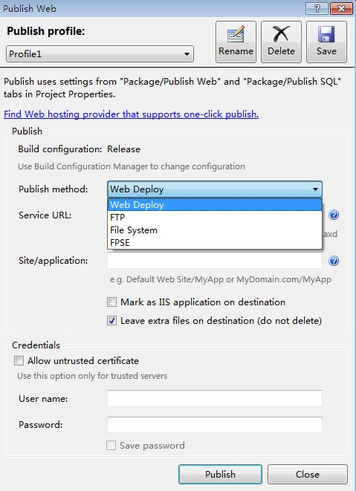Click the Password input field
This screenshot has height=491, width=356.
coord(215,425)
